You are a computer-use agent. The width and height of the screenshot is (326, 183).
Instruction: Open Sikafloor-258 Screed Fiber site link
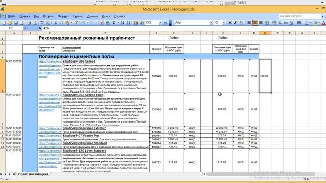[50, 102]
